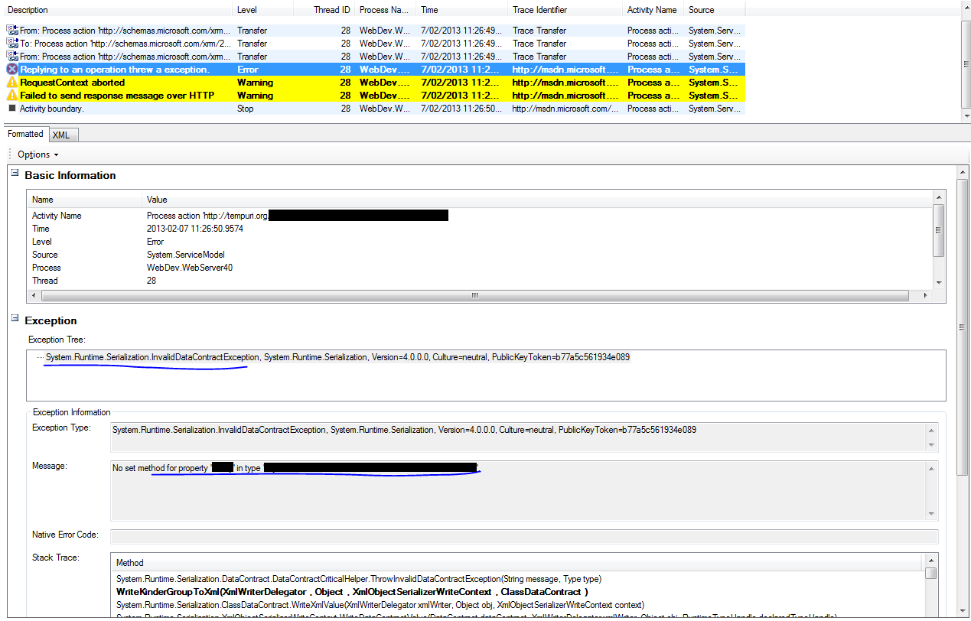The width and height of the screenshot is (971, 621).
Task: Click the stop icon beside 'Activity boundary.'
Action: [11, 109]
